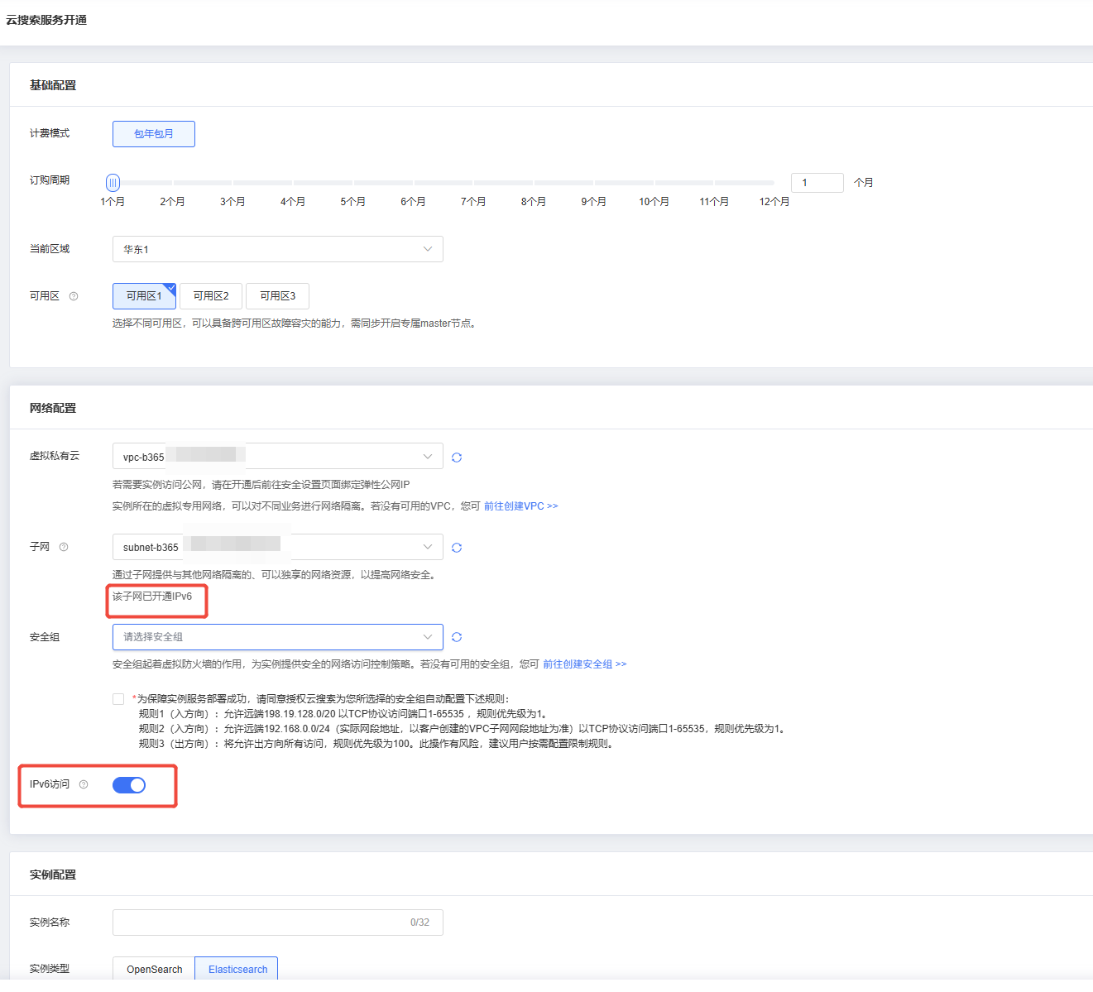Select the Elasticsearch instance type tab
1093x992 pixels.
tap(237, 969)
